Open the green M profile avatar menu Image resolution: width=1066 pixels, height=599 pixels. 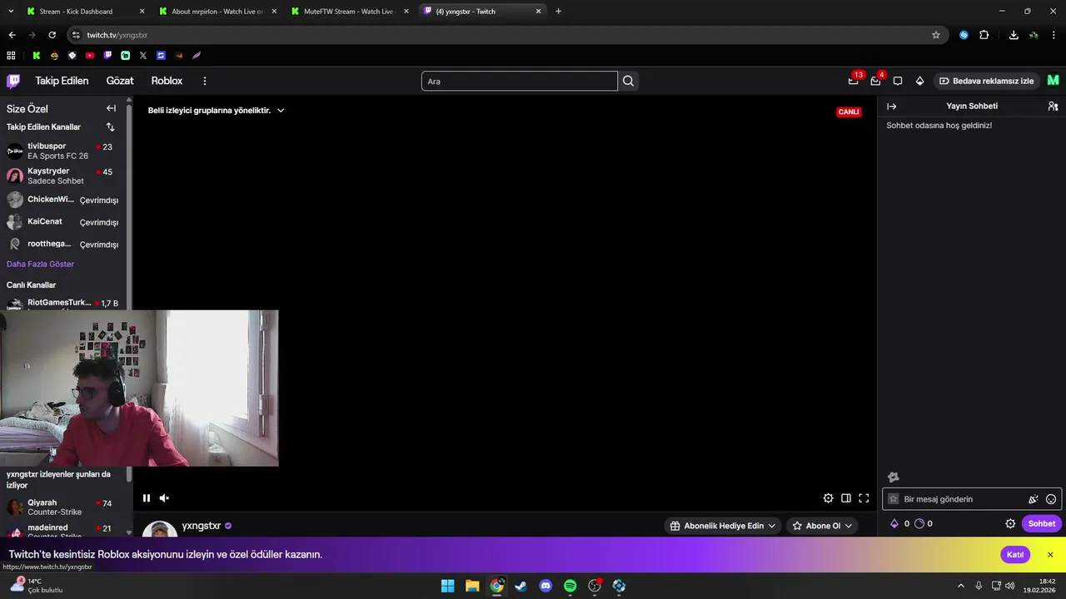tap(1053, 81)
